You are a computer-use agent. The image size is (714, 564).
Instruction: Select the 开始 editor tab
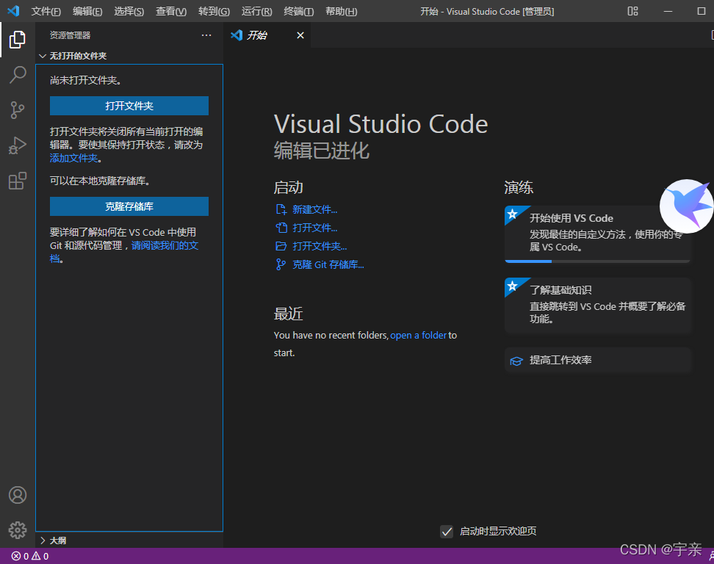[267, 35]
